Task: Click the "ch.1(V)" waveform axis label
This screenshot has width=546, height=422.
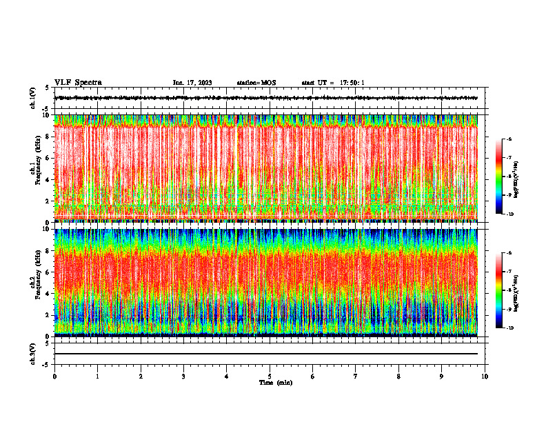Action: pyautogui.click(x=33, y=98)
